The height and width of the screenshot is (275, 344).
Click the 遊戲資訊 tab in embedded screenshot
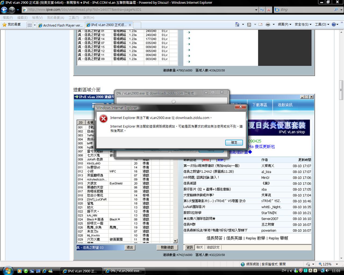pyautogui.click(x=285, y=105)
